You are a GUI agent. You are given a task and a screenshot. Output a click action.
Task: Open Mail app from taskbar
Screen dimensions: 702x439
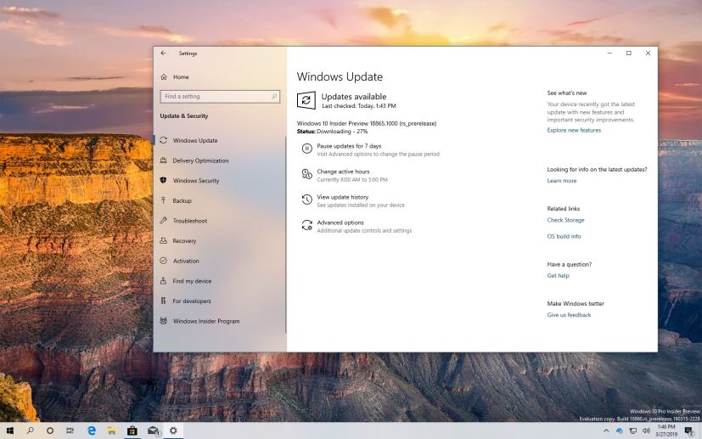[153, 431]
